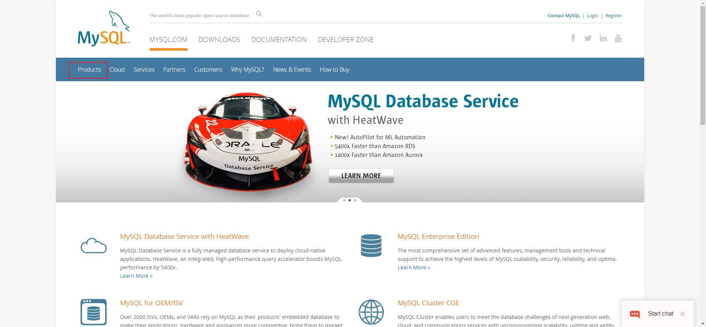Dismiss the Start chat widget
This screenshot has height=327, width=706.
click(x=682, y=314)
